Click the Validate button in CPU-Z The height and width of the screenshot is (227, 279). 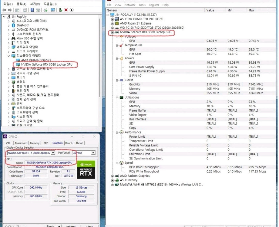click(70, 226)
